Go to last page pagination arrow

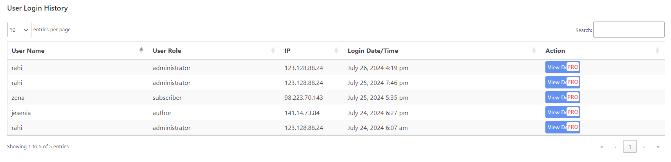[658, 147]
